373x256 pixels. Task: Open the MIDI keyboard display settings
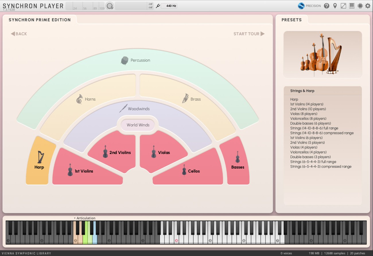point(351,6)
